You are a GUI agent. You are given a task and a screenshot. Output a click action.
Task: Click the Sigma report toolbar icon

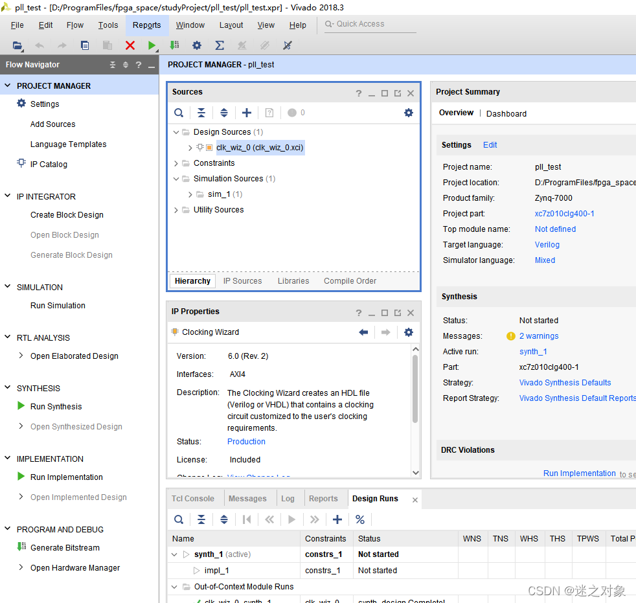tap(220, 45)
